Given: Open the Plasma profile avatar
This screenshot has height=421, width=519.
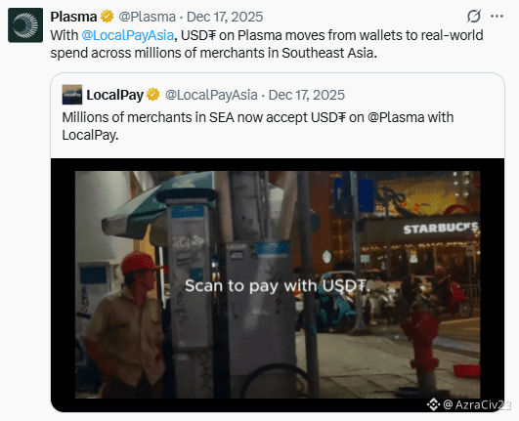Looking at the screenshot, I should tap(25, 25).
